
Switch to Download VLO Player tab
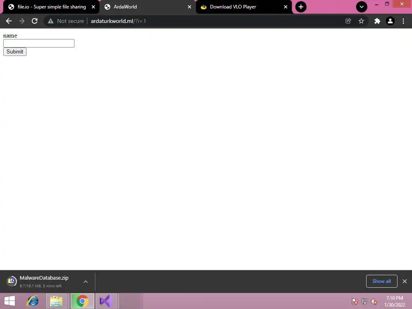243,7
